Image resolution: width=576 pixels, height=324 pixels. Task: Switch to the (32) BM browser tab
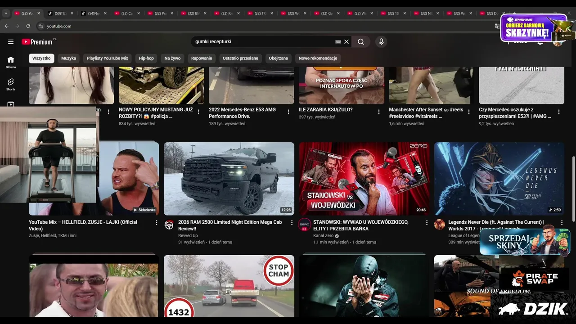point(193,13)
